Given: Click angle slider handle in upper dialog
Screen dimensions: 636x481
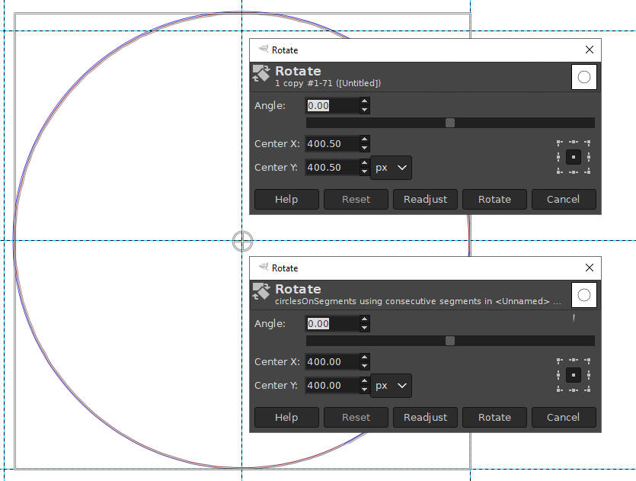Looking at the screenshot, I should pyautogui.click(x=450, y=123).
